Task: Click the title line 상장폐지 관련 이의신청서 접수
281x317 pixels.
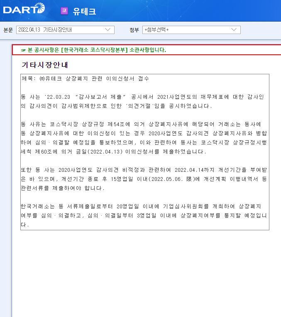Action: pos(107,78)
